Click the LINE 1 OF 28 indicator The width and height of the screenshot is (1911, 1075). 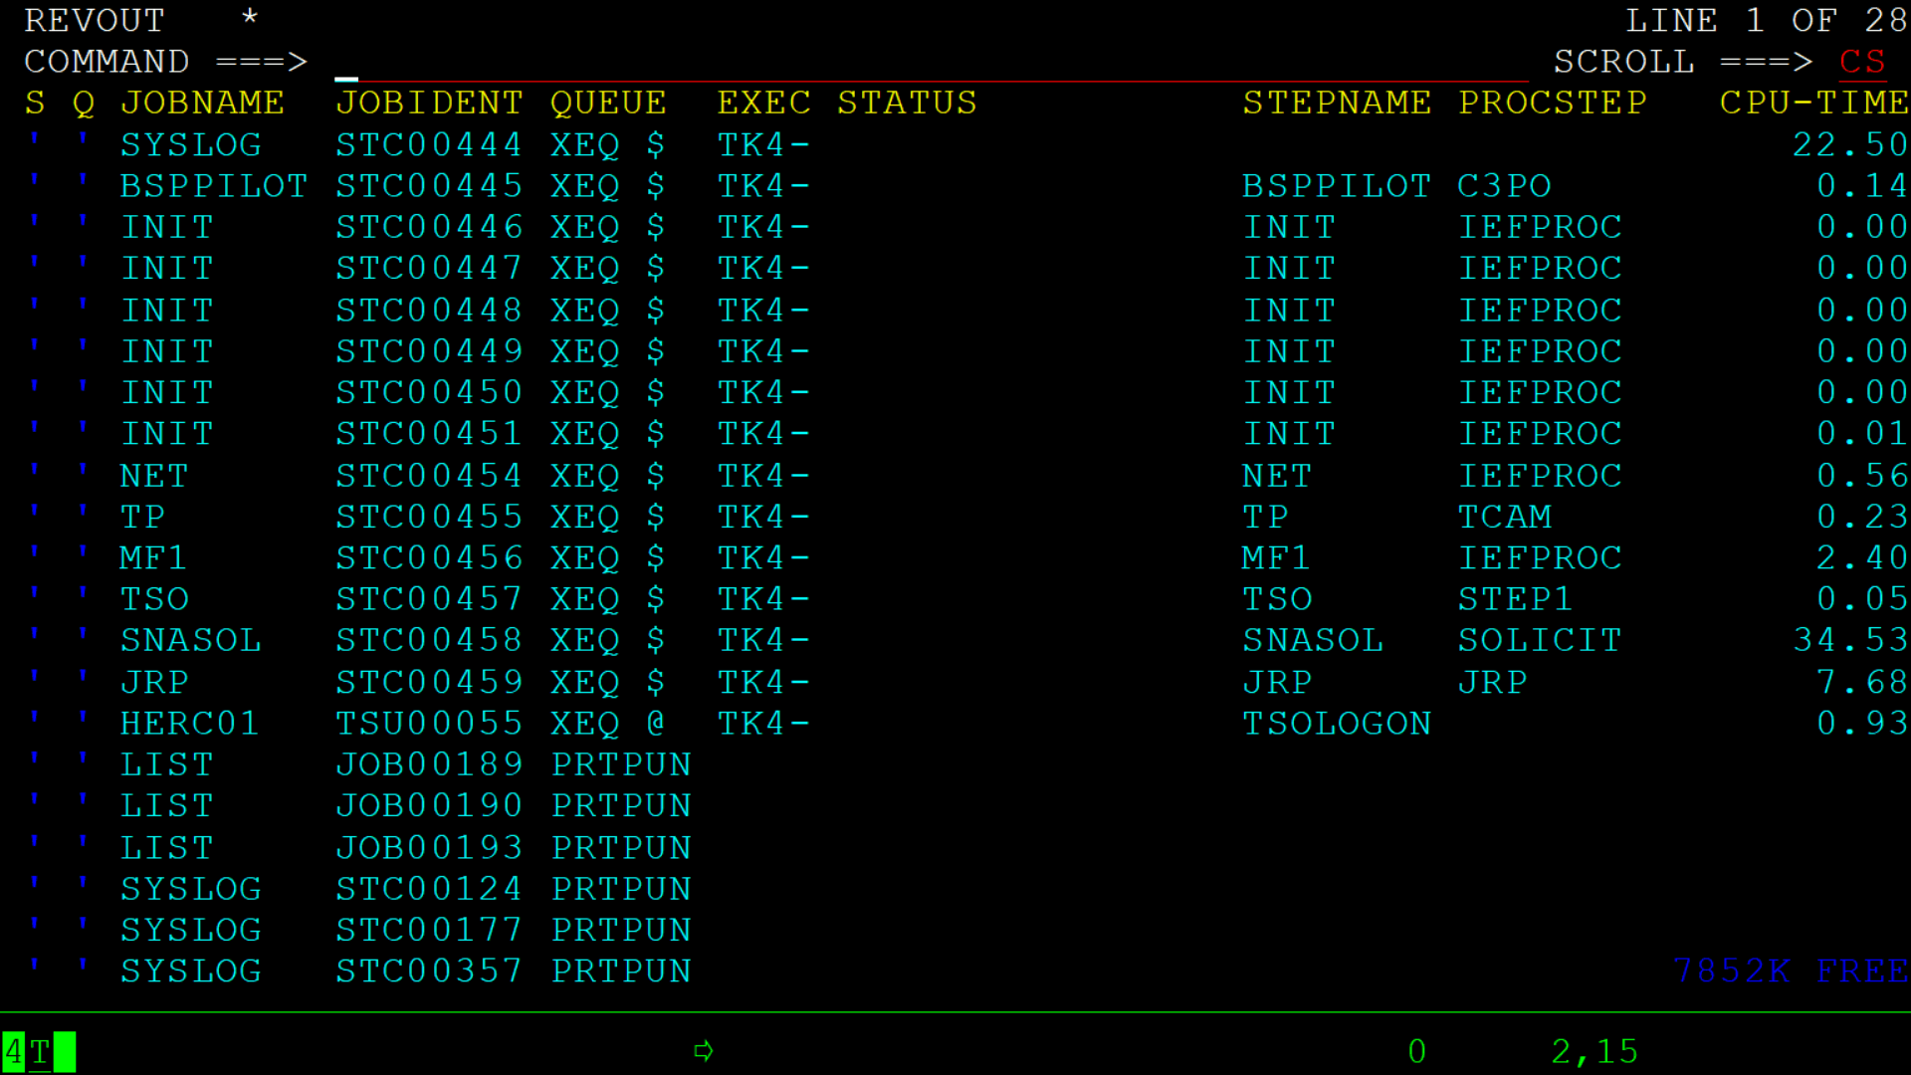(1767, 21)
